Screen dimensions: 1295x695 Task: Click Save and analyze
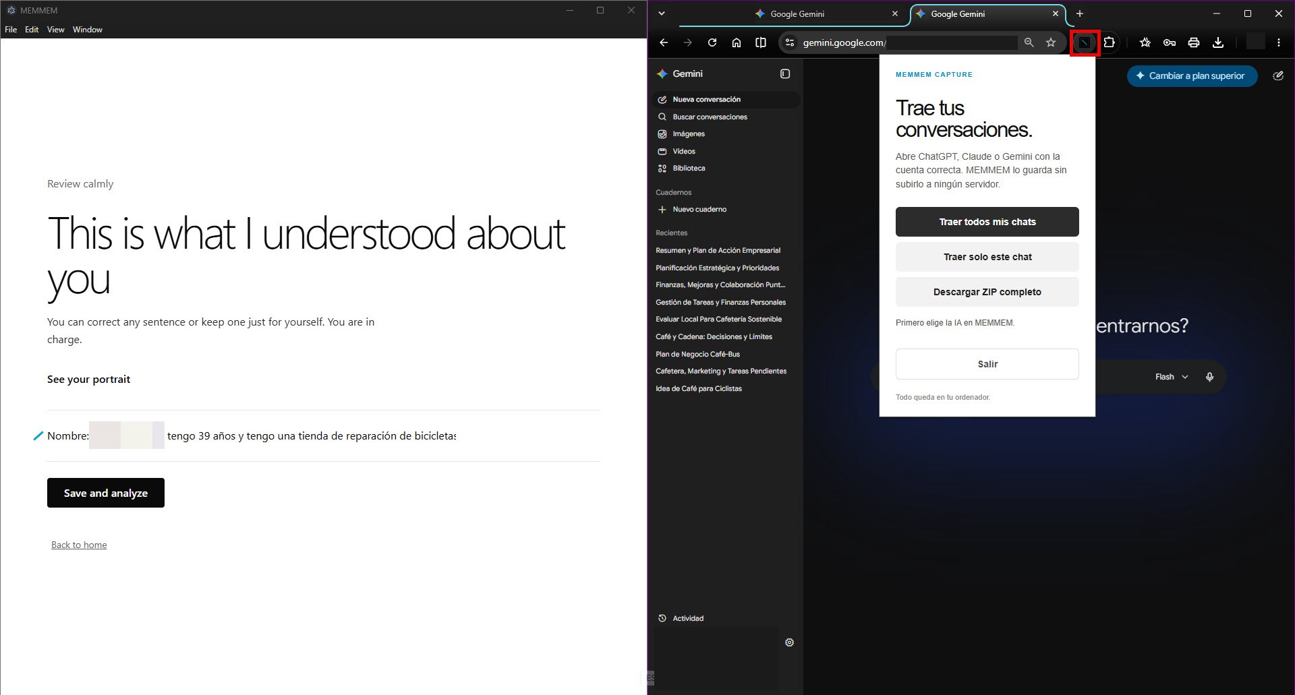pos(106,493)
